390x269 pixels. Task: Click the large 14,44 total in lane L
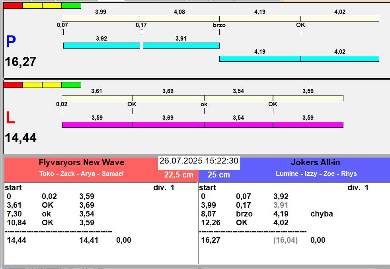pos(21,138)
